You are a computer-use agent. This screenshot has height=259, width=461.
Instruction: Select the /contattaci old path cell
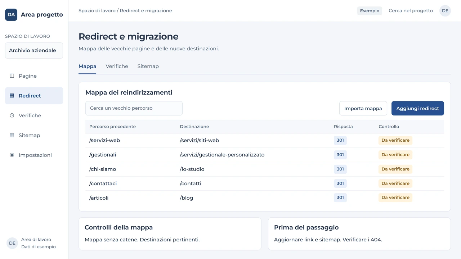coord(103,183)
